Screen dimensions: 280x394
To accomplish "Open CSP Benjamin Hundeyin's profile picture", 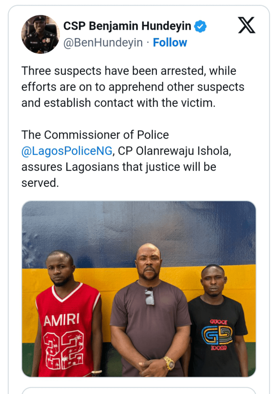I will pos(40,34).
